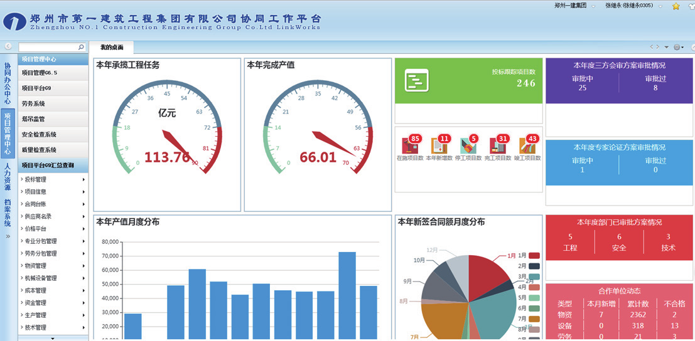Switch to the 我的桌面 tab
The height and width of the screenshot is (341, 695).
coord(112,48)
